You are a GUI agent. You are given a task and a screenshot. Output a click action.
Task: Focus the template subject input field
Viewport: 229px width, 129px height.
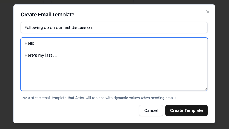pyautogui.click(x=150, y=27)
